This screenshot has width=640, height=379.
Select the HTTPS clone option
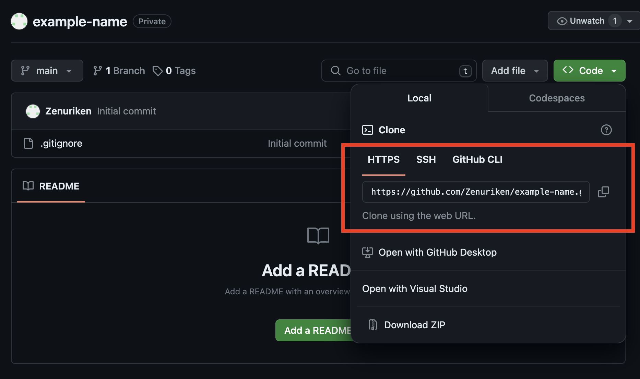tap(383, 159)
